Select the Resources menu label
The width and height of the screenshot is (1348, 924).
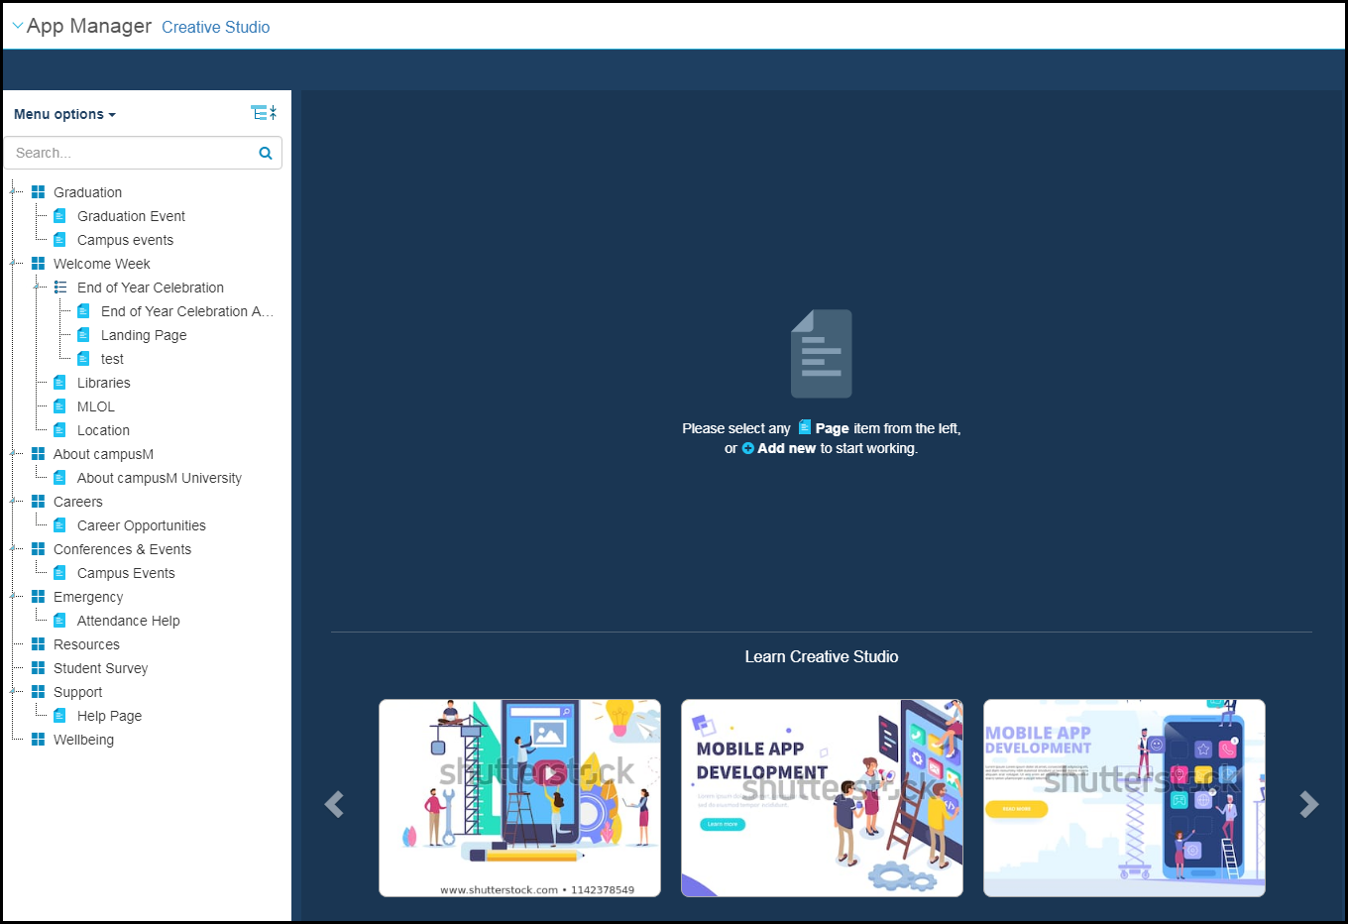tap(86, 644)
